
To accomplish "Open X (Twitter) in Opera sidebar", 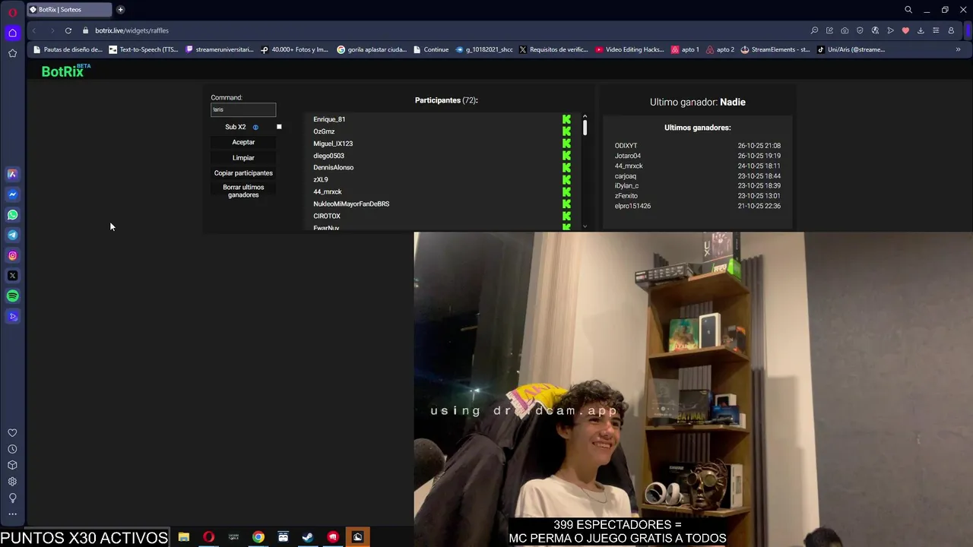I will tap(12, 276).
